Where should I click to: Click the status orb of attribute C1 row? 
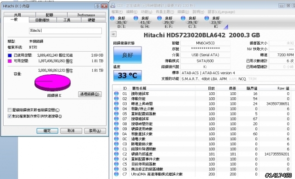coord(116,149)
